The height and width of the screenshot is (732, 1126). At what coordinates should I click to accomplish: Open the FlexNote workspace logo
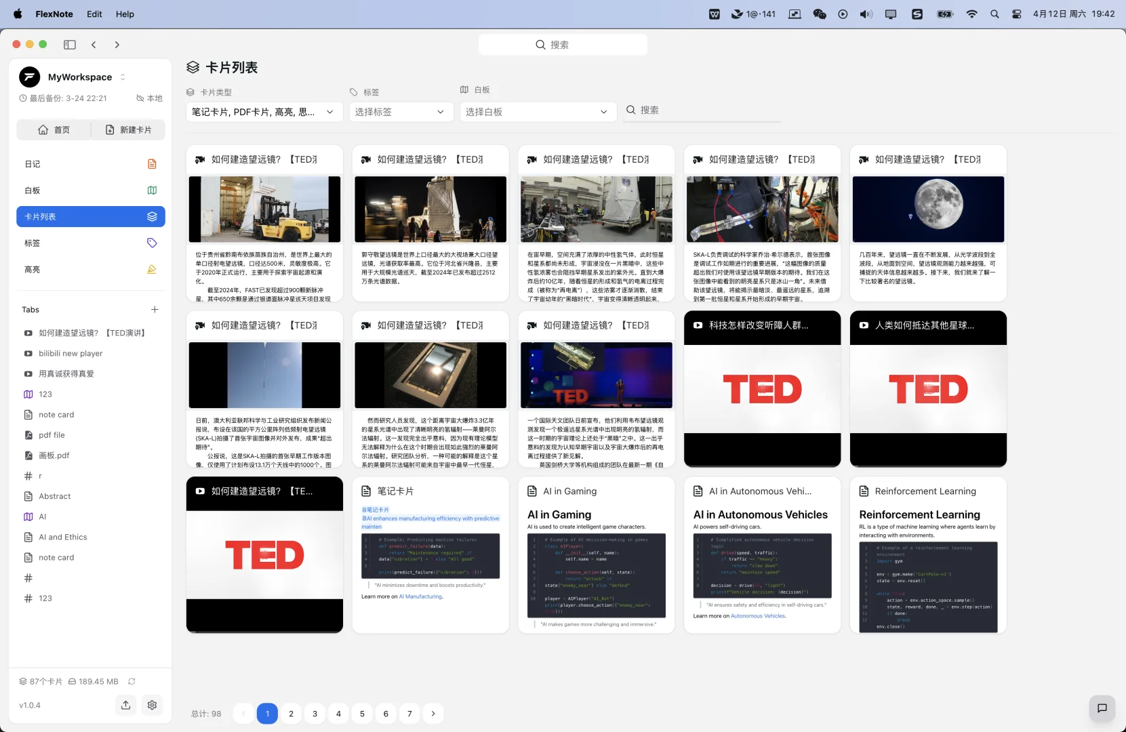tap(29, 77)
